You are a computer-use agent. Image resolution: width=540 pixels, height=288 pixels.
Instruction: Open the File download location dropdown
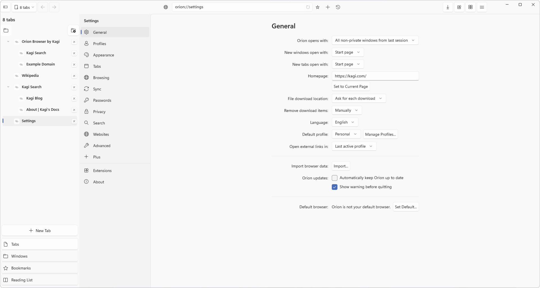pos(359,98)
